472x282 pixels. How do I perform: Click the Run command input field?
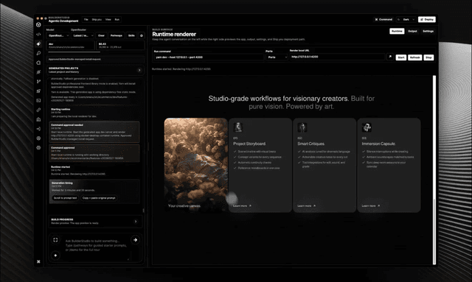point(208,57)
